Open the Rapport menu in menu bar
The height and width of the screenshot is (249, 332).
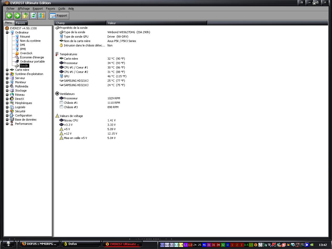38,9
